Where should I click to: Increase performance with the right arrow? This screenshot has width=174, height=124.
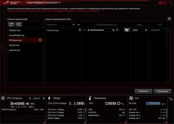point(113,30)
